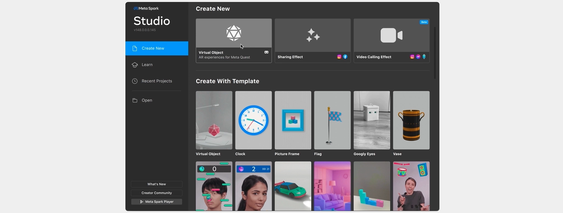This screenshot has width=563, height=213.
Task: Open the Googly Eyes template
Action: (x=372, y=120)
